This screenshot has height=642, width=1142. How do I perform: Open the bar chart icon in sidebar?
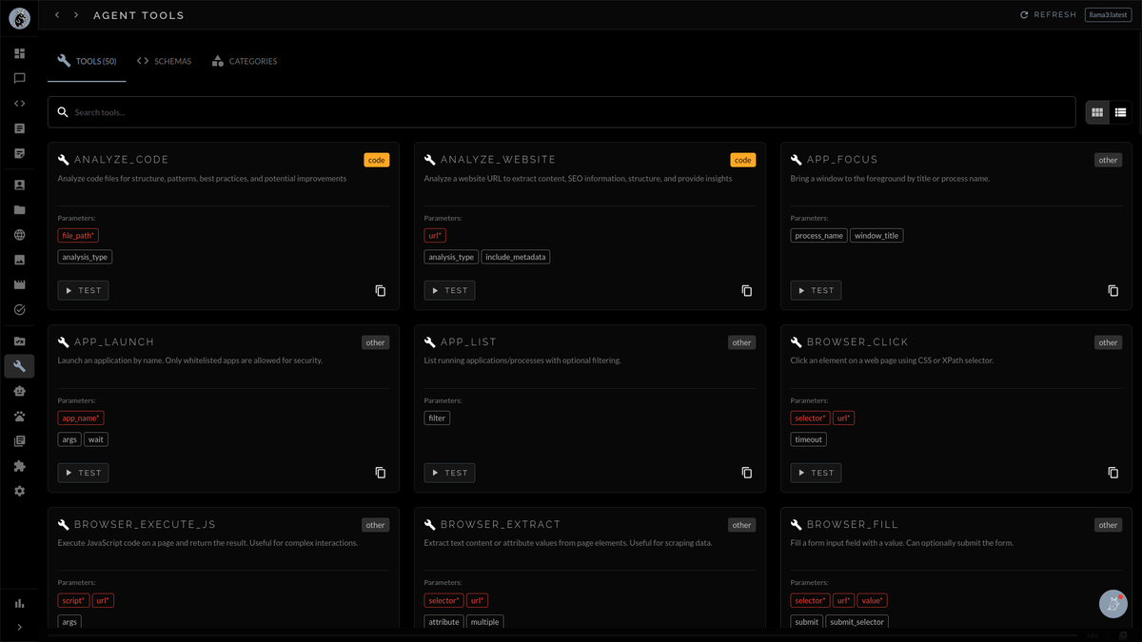(x=19, y=603)
